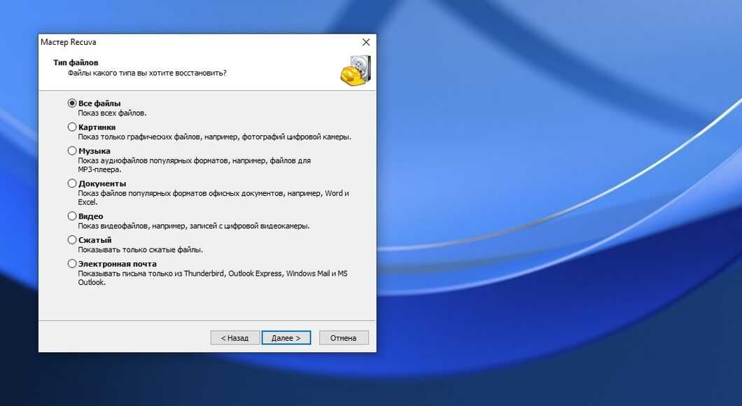Choose the "Сжатый" radio option

point(72,240)
